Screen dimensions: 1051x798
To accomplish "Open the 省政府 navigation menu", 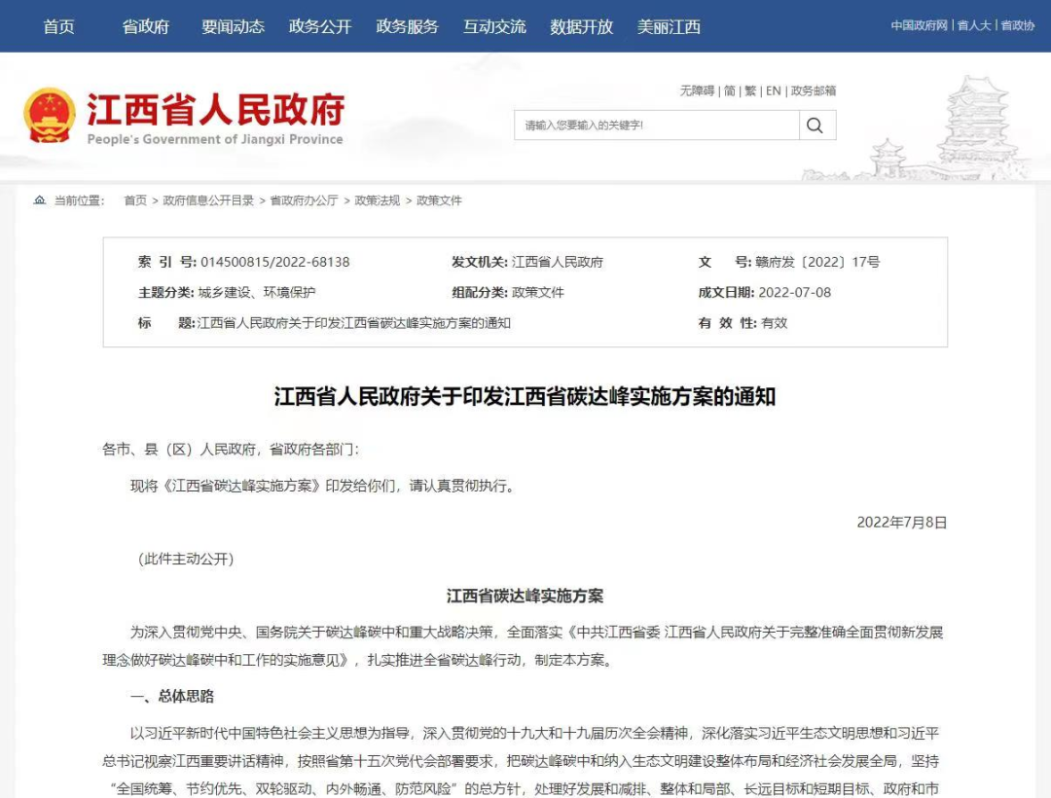I will (x=145, y=27).
